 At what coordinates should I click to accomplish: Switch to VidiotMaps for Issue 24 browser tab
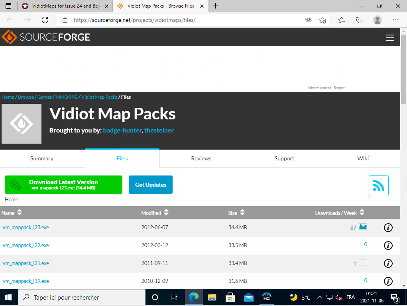click(65, 6)
